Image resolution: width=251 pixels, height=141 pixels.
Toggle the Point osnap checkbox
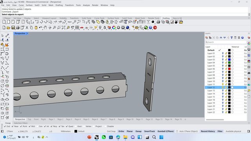click(x=21, y=126)
